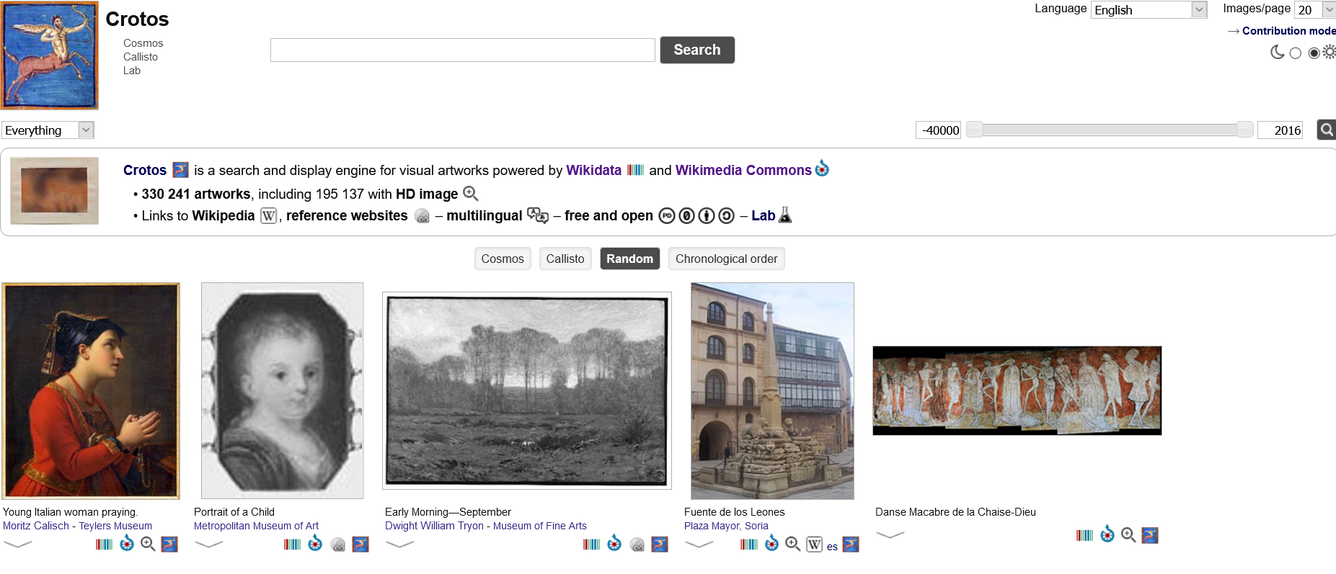Open Commons icon for Portrait of a Child
The image size is (1336, 574).
[315, 543]
